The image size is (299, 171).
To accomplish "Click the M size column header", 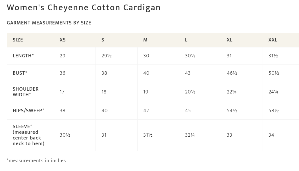I will coord(145,40).
